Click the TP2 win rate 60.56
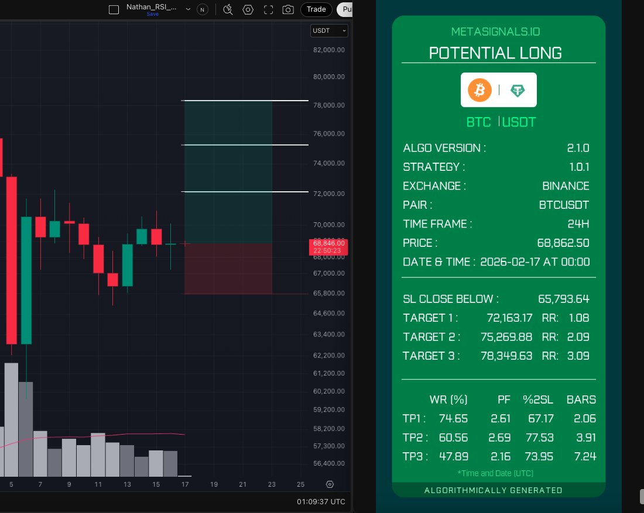Image resolution: width=644 pixels, height=513 pixels. click(453, 438)
